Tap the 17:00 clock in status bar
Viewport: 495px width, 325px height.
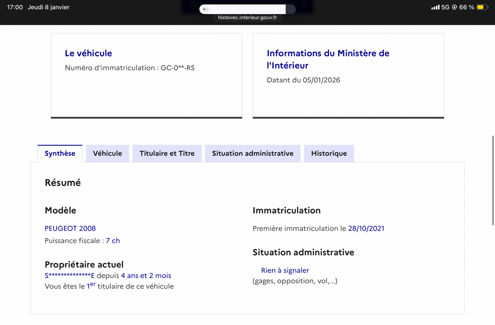pos(15,7)
